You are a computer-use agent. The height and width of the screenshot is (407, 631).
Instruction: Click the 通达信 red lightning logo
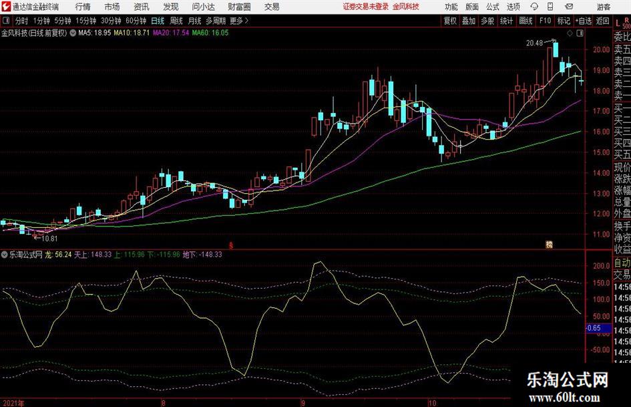coord(7,7)
